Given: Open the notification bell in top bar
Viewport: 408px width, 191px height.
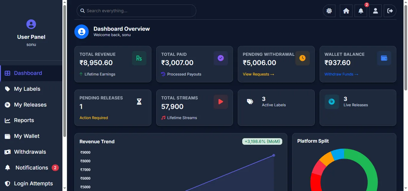Looking at the screenshot, I should point(361,11).
